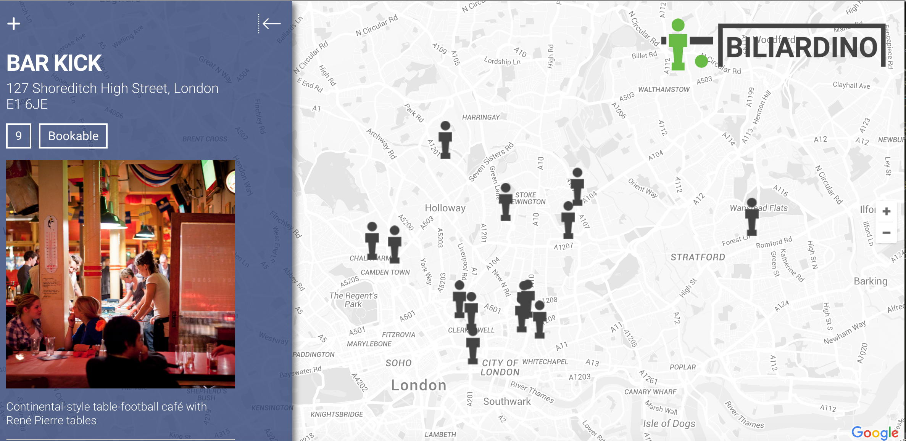
Task: Select the foosball marker near Harringay
Action: click(445, 140)
